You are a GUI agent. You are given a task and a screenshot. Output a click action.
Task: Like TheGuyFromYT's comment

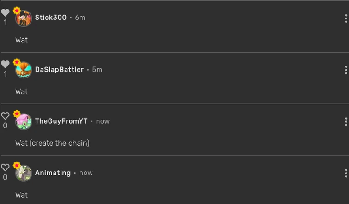tap(5, 116)
